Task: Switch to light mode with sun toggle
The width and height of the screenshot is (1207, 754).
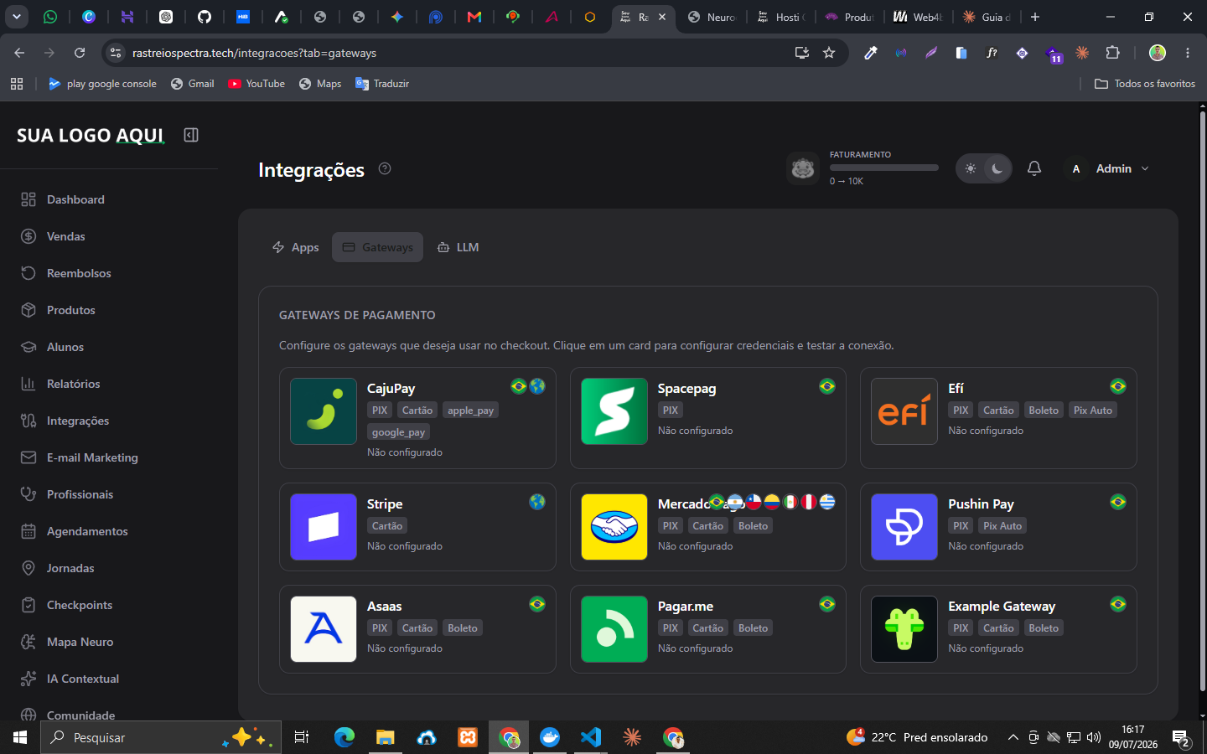Action: click(971, 168)
